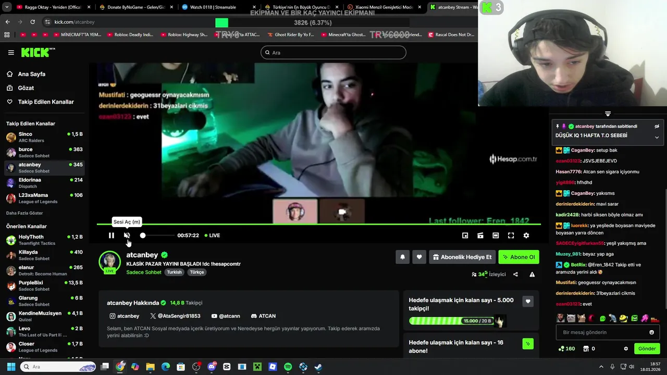Adjust the volume slider handle

pos(143,235)
